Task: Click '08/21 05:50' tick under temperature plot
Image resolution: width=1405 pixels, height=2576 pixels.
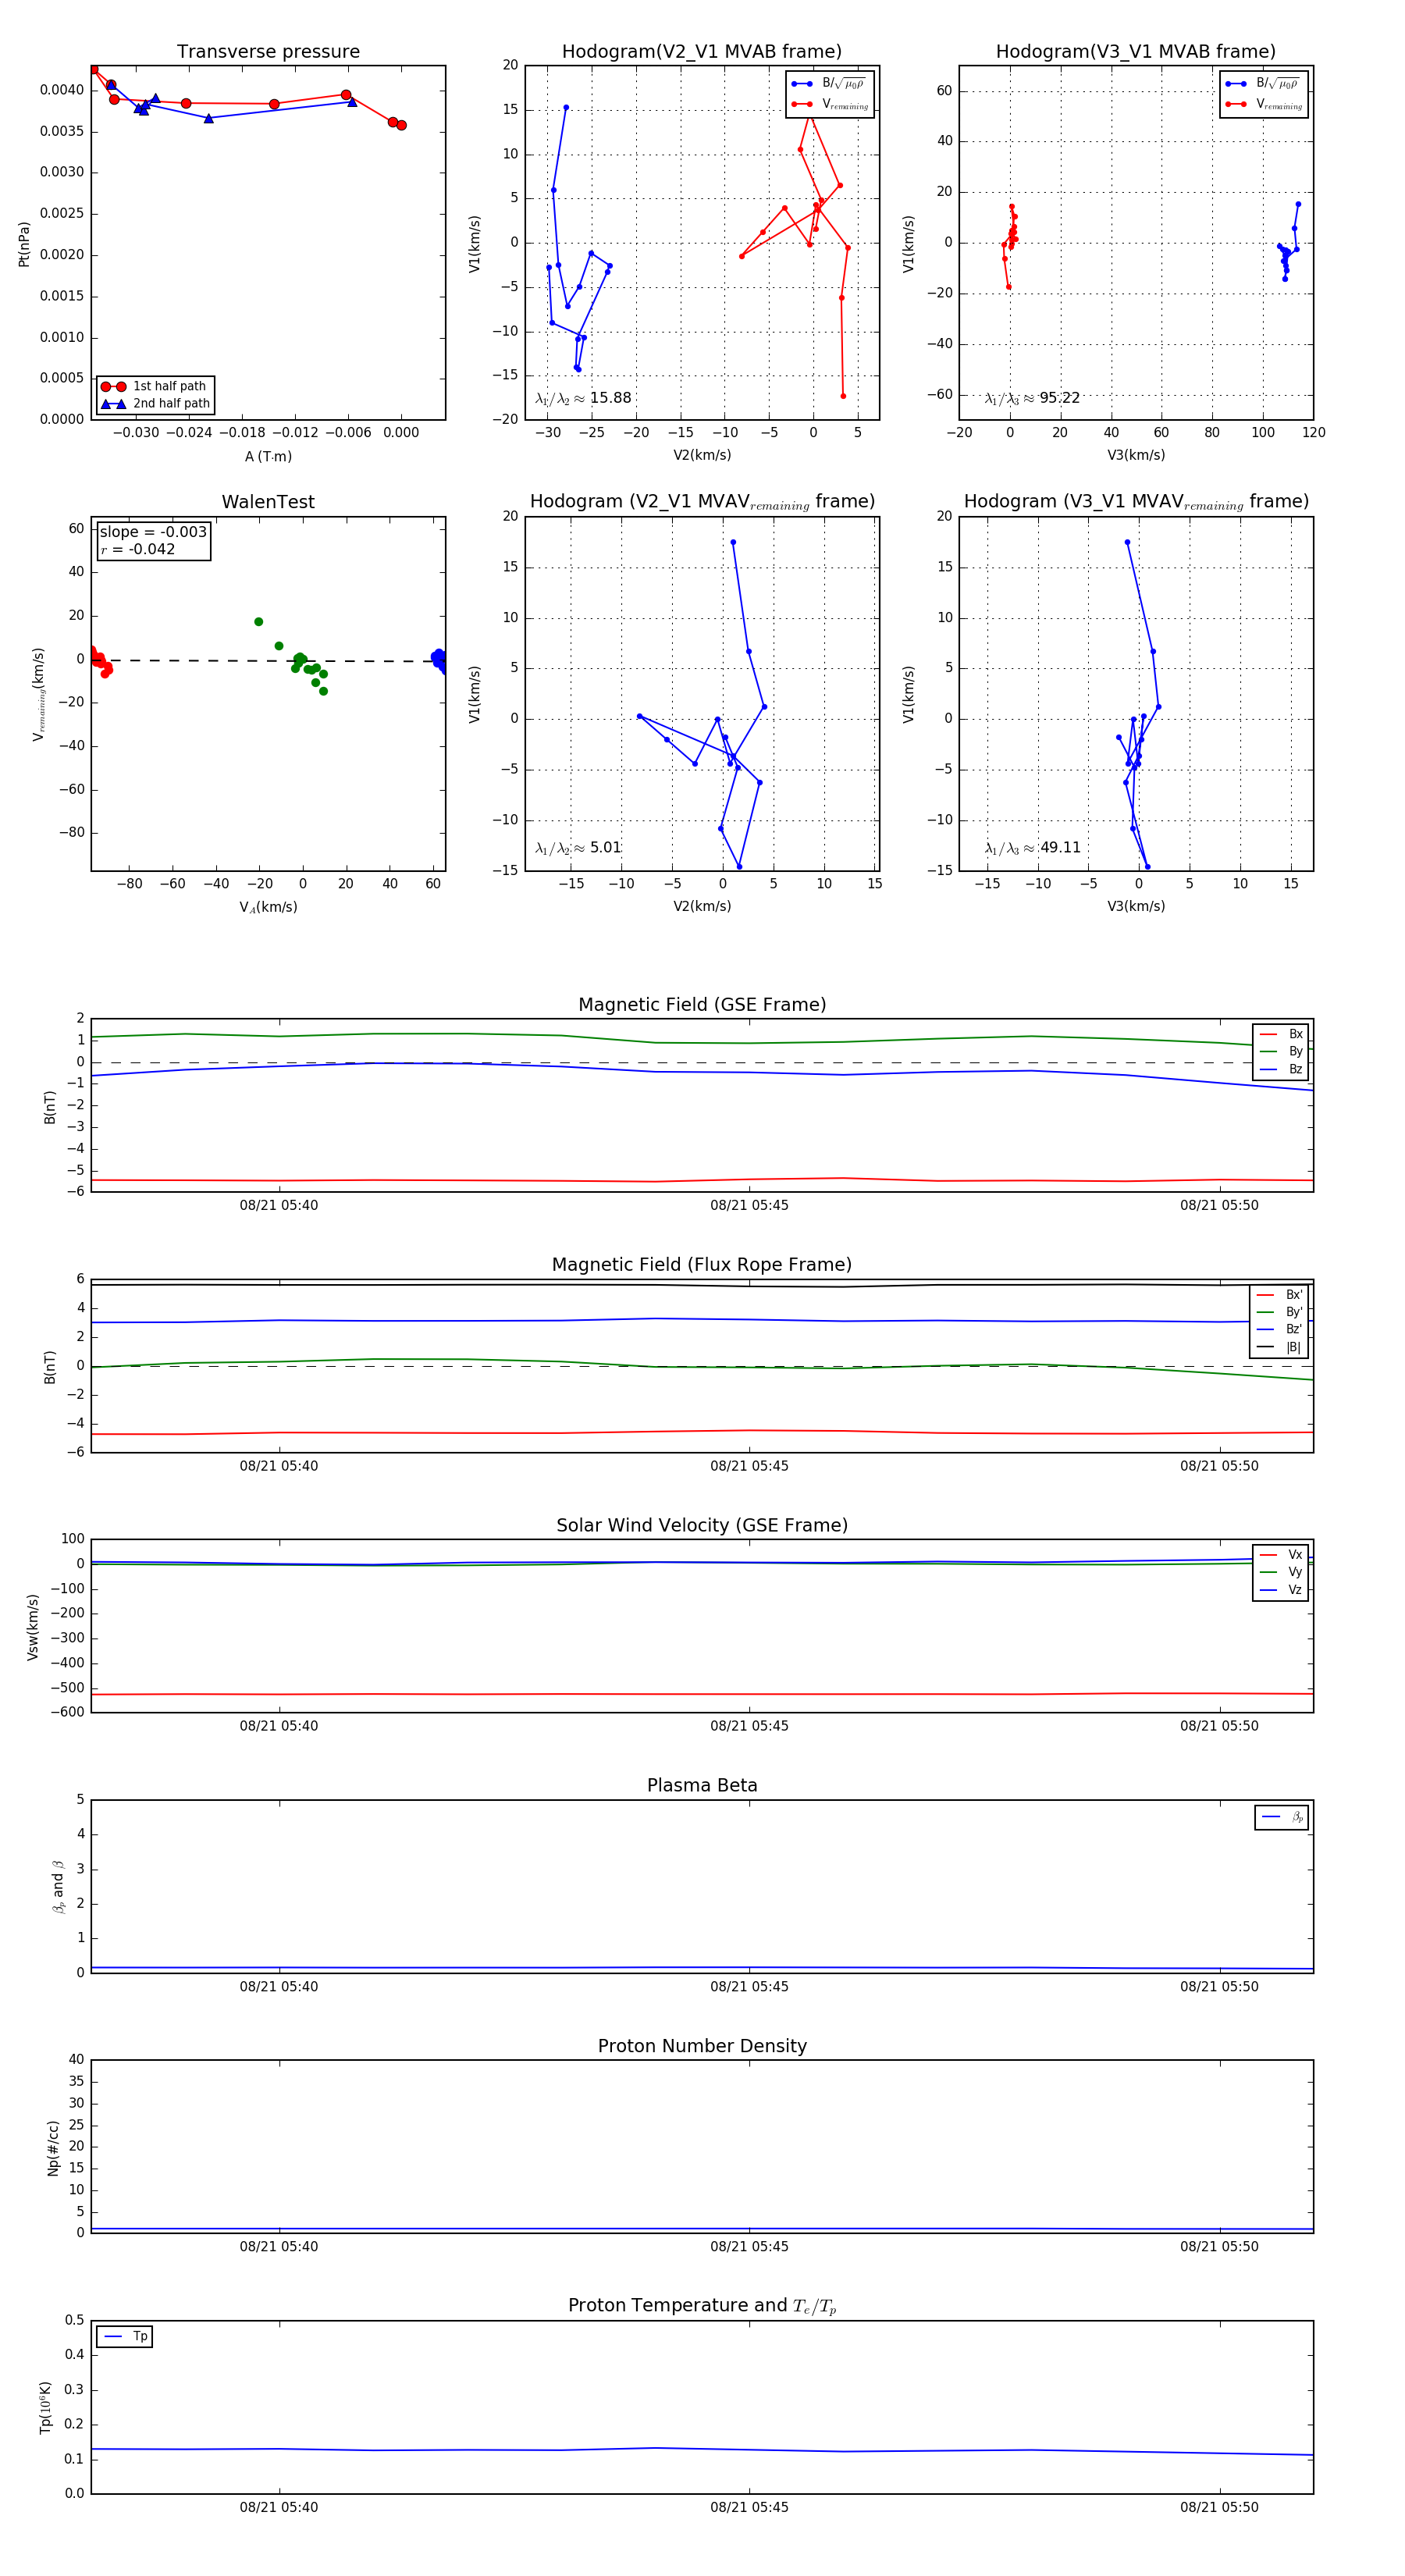Action: point(1219,2507)
